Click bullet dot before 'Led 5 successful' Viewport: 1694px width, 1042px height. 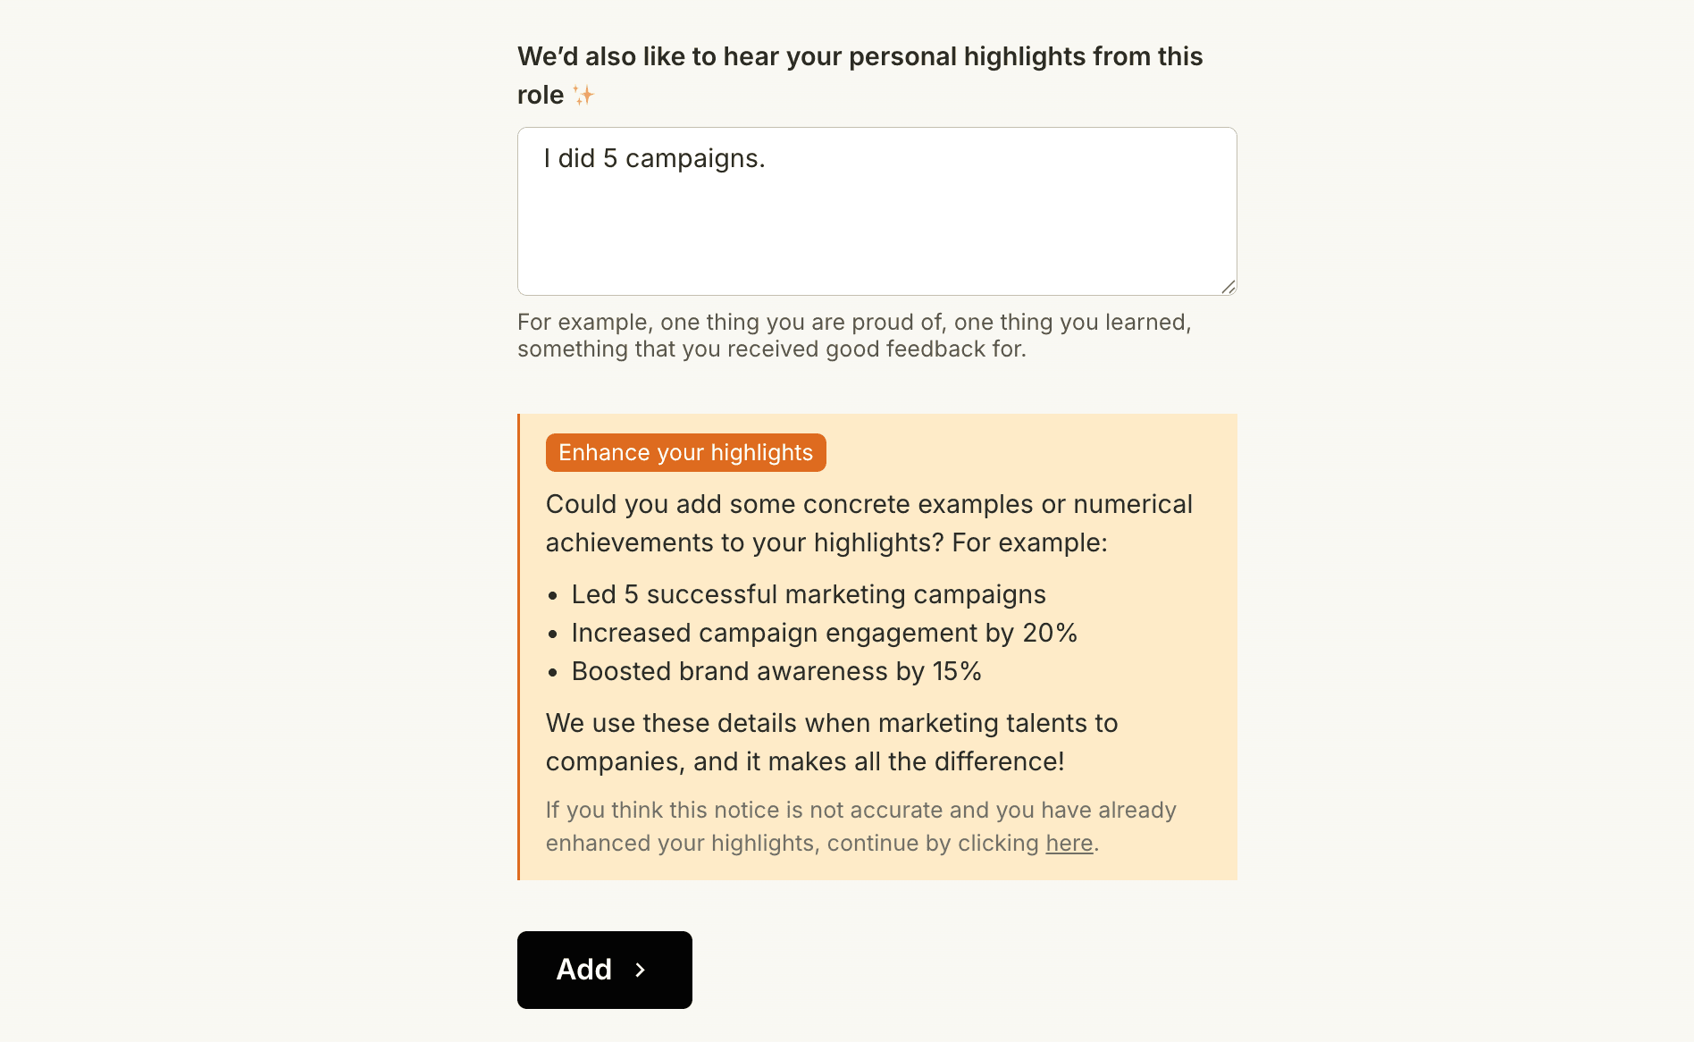[x=553, y=595]
